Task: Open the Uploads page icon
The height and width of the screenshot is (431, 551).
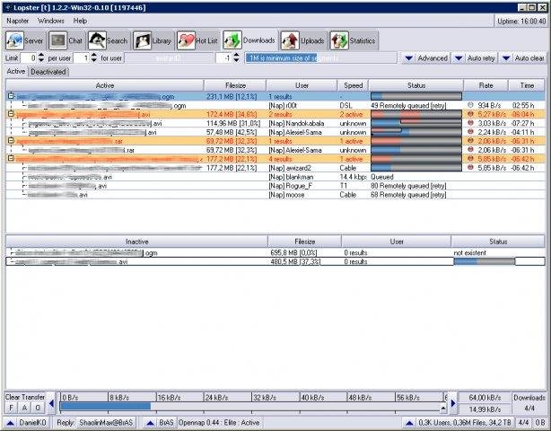Action: point(290,40)
